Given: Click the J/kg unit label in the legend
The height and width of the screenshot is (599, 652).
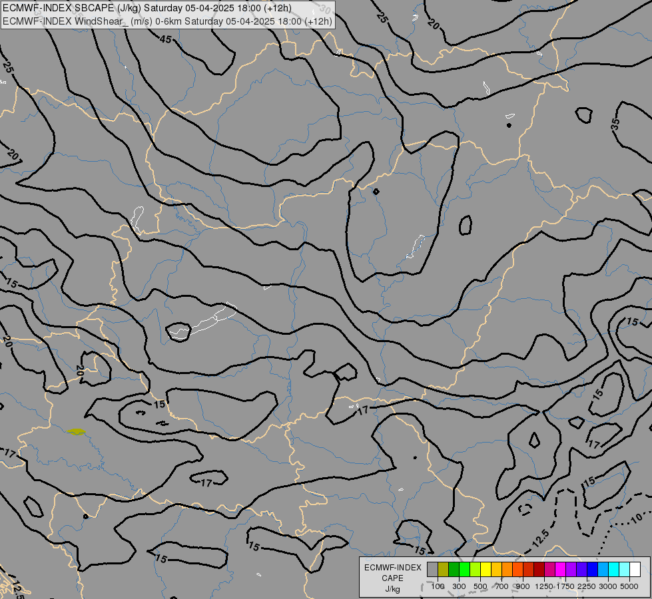Looking at the screenshot, I should point(392,590).
